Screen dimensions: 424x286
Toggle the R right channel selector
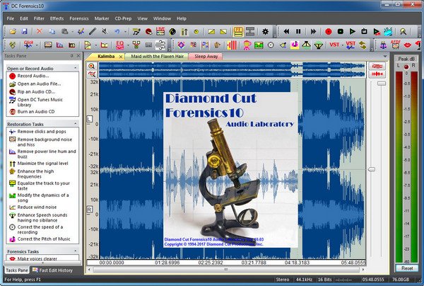[x=90, y=210]
